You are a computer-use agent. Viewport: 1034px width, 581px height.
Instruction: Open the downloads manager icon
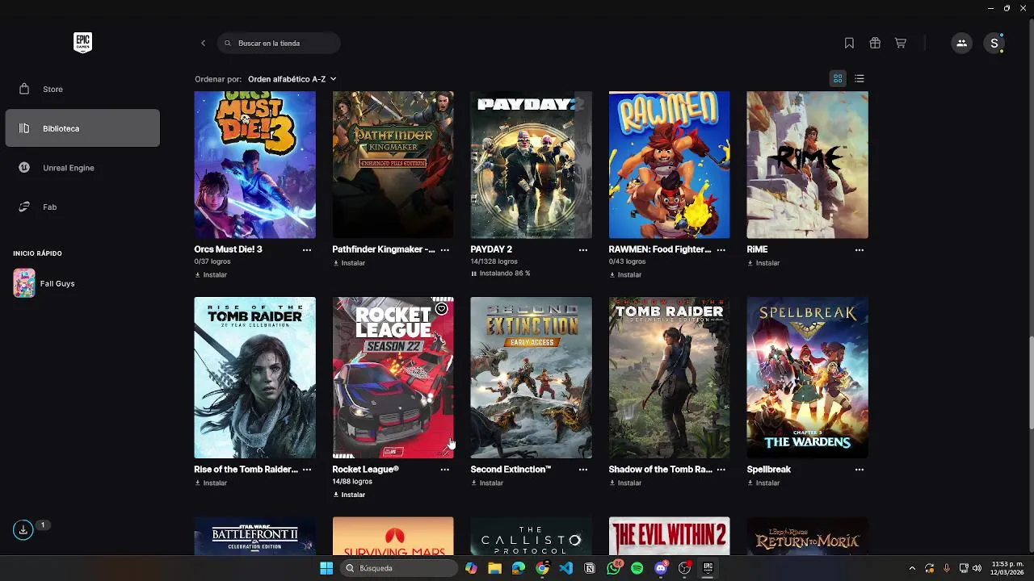click(23, 529)
